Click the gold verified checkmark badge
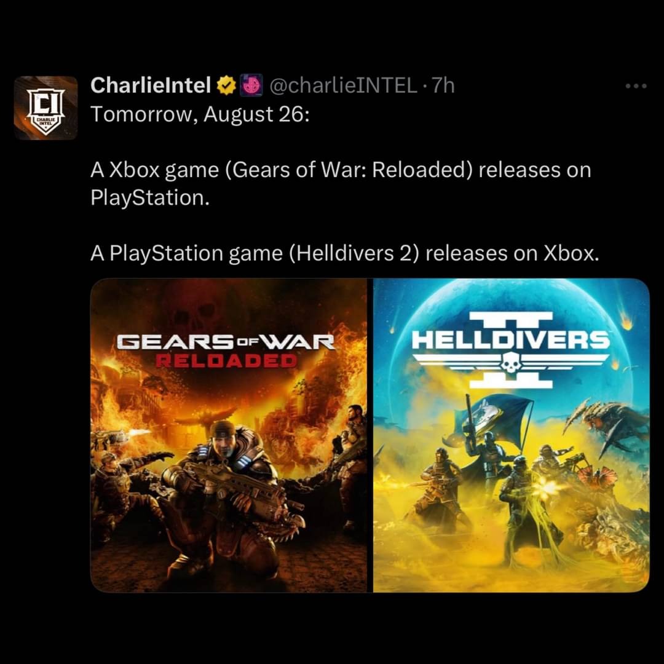This screenshot has width=664, height=664. coord(226,85)
